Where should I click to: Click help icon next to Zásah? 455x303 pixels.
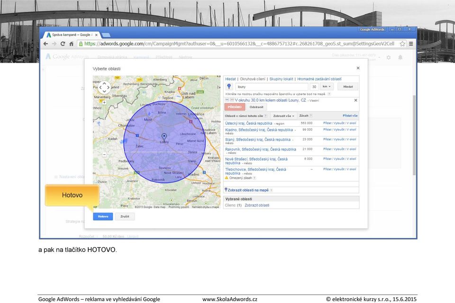click(x=311, y=116)
